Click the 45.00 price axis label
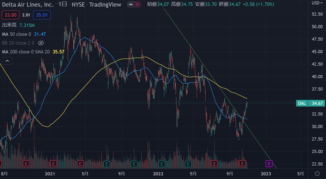The height and width of the screenshot is (179, 326). point(317,52)
